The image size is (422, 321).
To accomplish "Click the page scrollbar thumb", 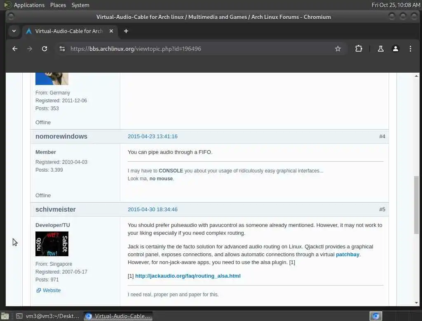I will [416, 205].
